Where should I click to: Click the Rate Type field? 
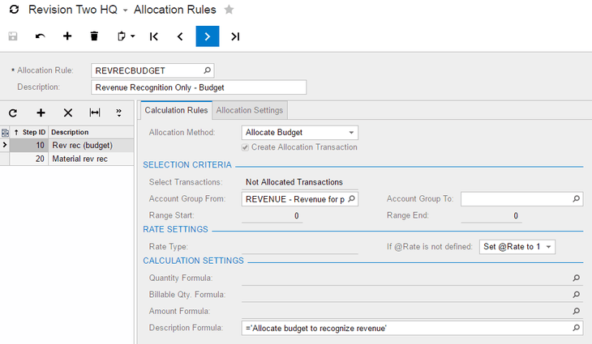coord(300,247)
